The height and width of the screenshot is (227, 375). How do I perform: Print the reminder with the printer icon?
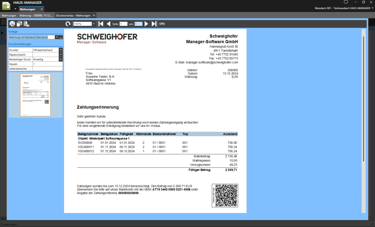(12, 24)
